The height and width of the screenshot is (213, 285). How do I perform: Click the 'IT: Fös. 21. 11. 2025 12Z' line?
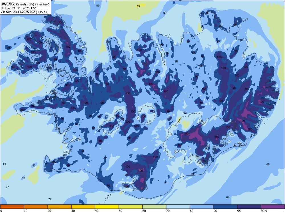(18, 8)
